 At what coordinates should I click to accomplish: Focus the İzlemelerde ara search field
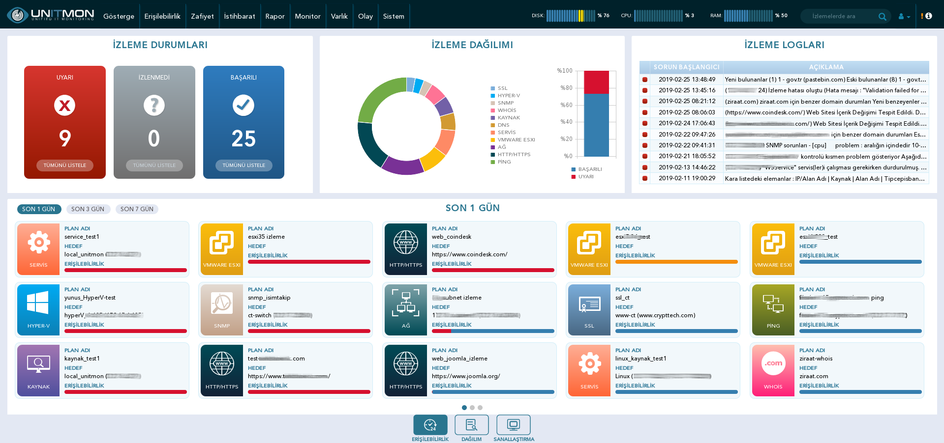tap(841, 16)
